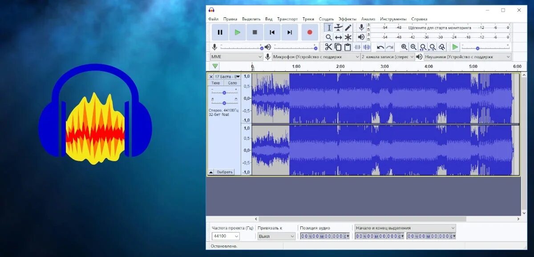Click the horizontal scrollbar below the tracks
Image resolution: width=534 pixels, height=257 pixels.
pos(362,219)
